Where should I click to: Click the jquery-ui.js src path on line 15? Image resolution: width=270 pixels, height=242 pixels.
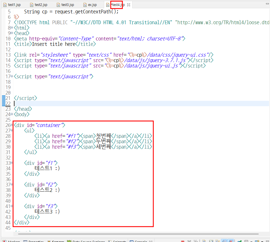151,66
